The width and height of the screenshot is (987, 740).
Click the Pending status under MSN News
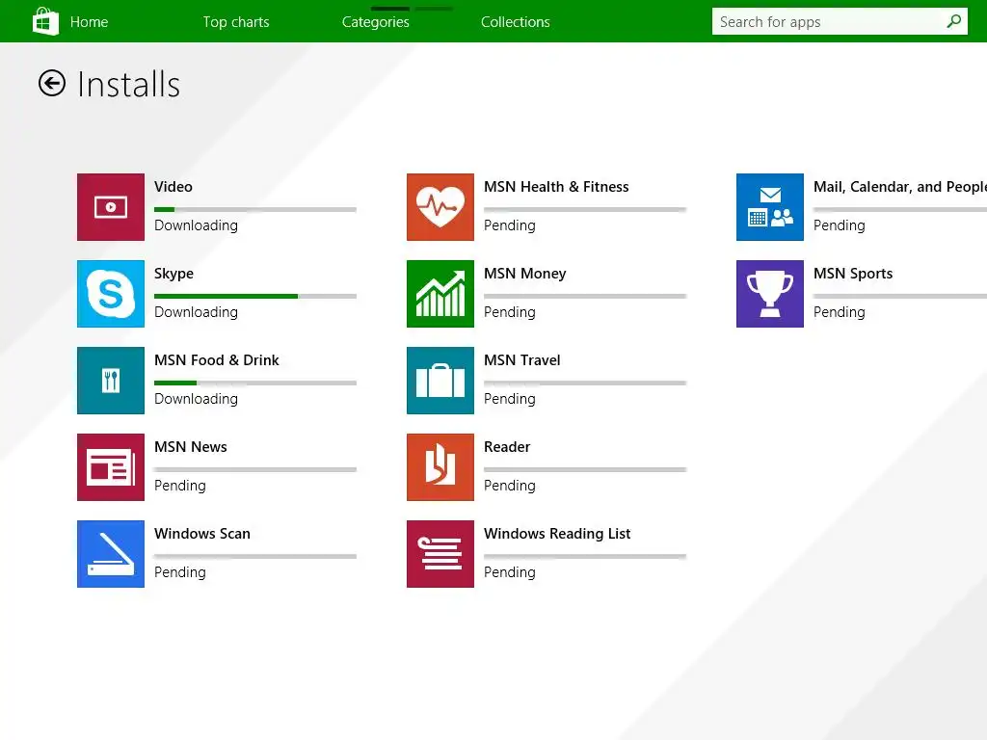click(x=180, y=487)
